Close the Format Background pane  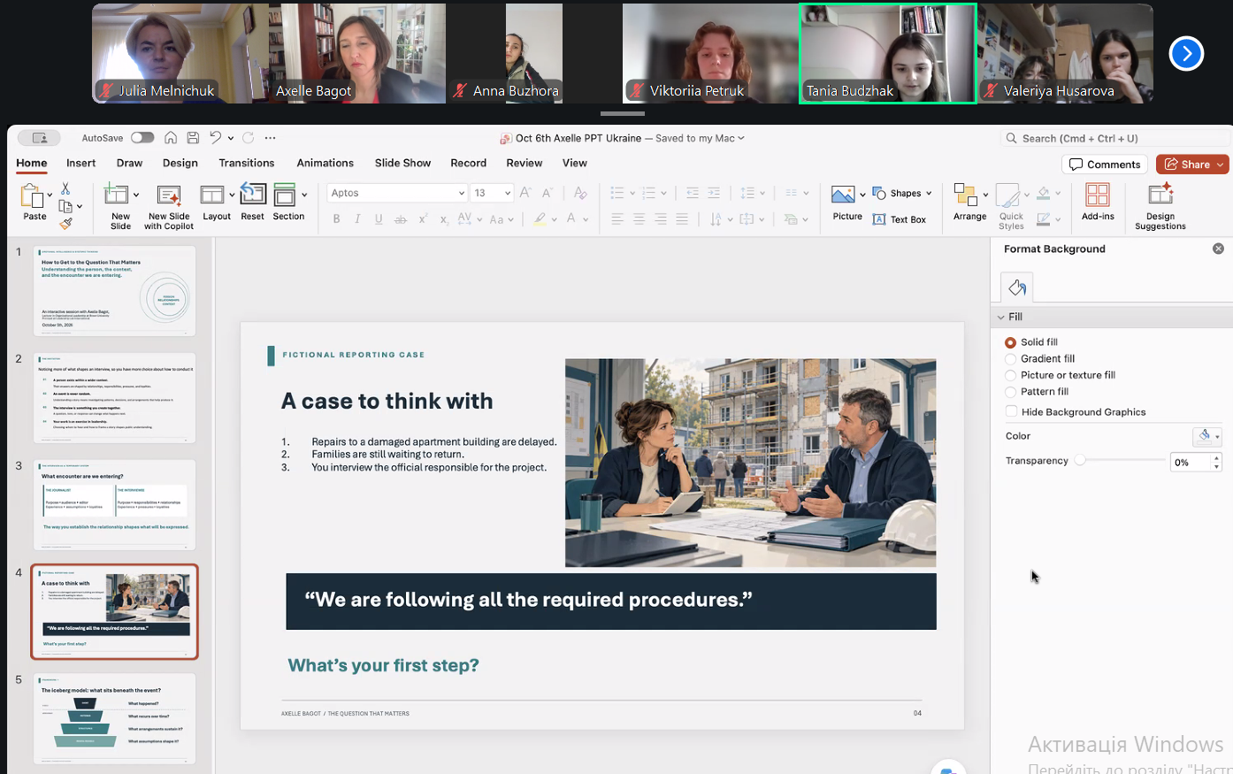click(1218, 249)
